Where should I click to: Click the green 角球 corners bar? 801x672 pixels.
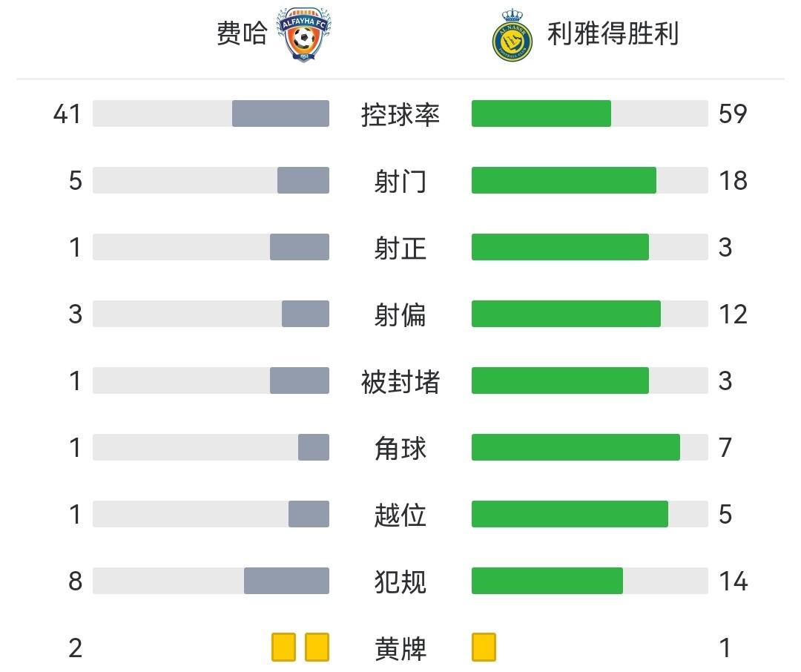pyautogui.click(x=576, y=447)
